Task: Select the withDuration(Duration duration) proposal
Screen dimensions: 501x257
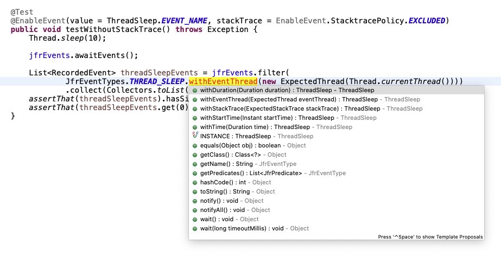Action: click(x=336, y=90)
